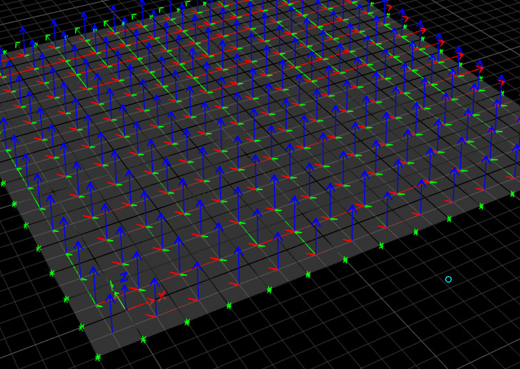
Task: Click the green star nearest the cyan circle
Action: [449, 219]
